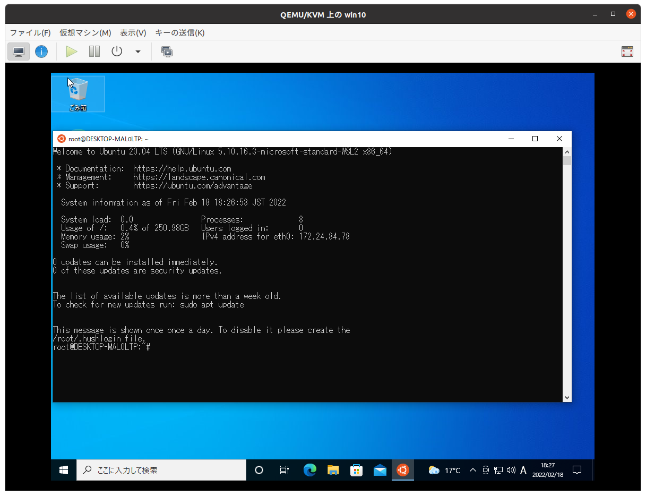
Task: Open Microsoft Store from the taskbar
Action: point(357,470)
